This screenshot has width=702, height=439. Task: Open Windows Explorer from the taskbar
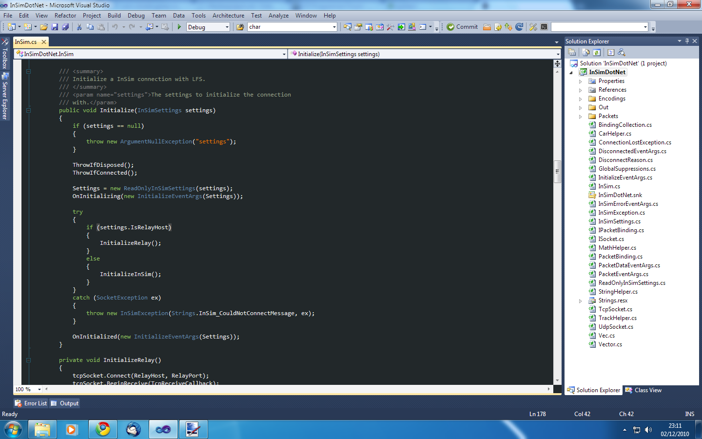click(42, 429)
